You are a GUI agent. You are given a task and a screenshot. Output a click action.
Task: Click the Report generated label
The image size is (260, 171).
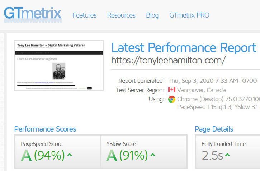[141, 81]
